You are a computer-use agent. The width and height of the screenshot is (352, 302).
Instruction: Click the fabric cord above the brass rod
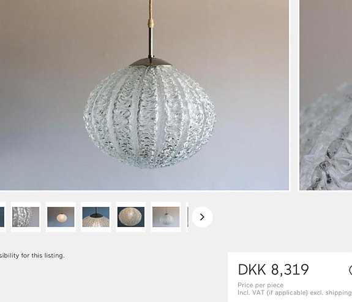(151, 10)
